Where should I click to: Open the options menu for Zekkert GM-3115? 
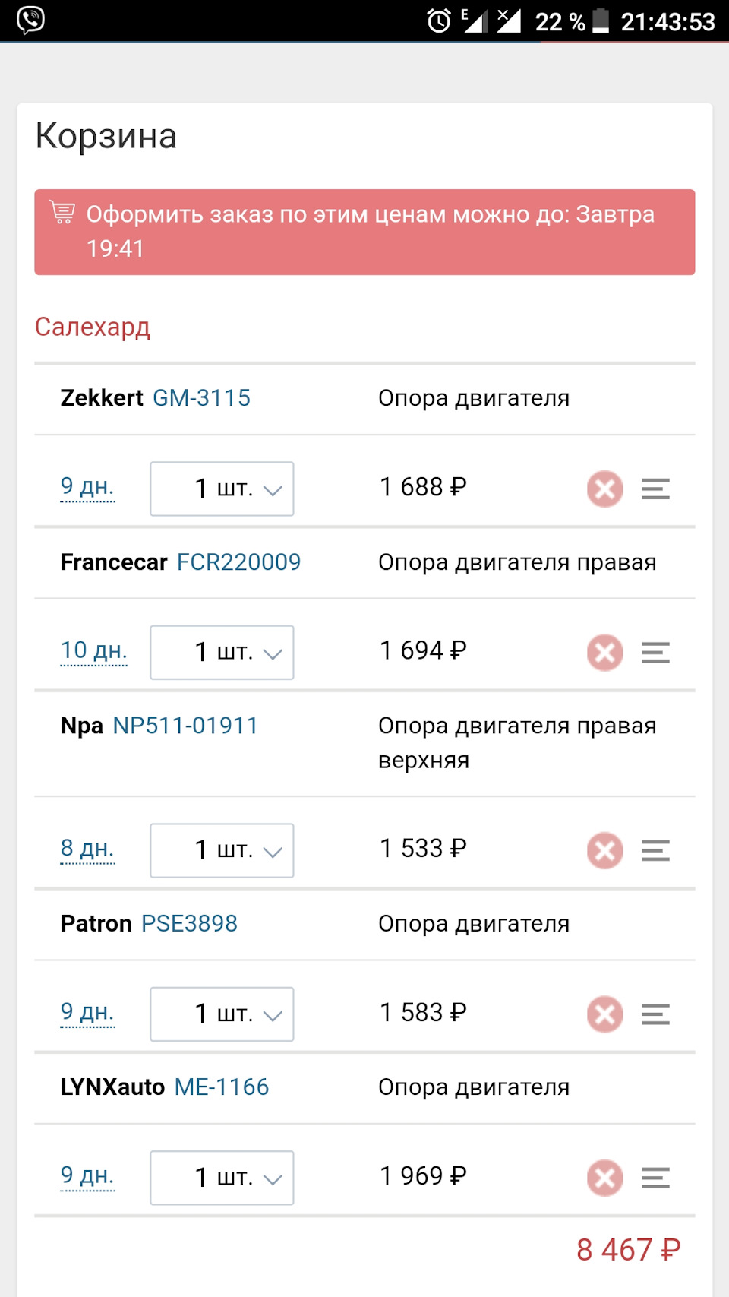(655, 489)
